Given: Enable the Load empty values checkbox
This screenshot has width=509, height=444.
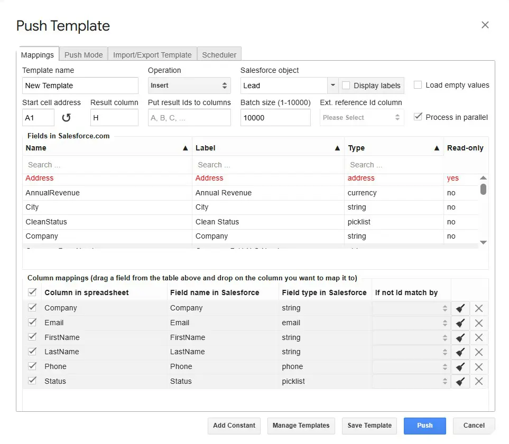Looking at the screenshot, I should click(x=418, y=85).
